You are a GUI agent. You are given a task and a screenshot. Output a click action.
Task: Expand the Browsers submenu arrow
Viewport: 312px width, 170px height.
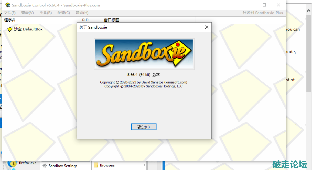click(144, 165)
